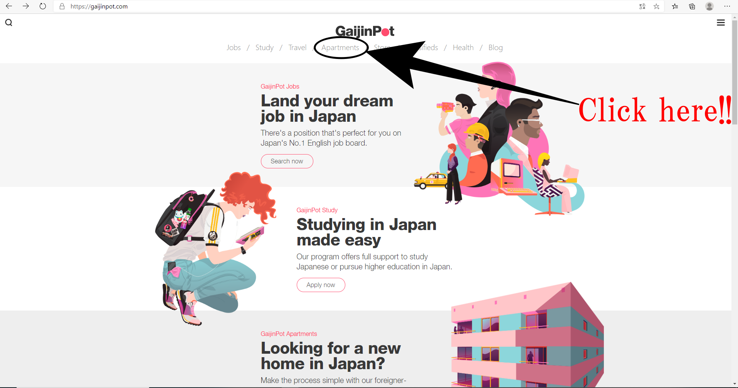Go back with browser back arrow
Viewport: 738px width, 388px height.
9,6
